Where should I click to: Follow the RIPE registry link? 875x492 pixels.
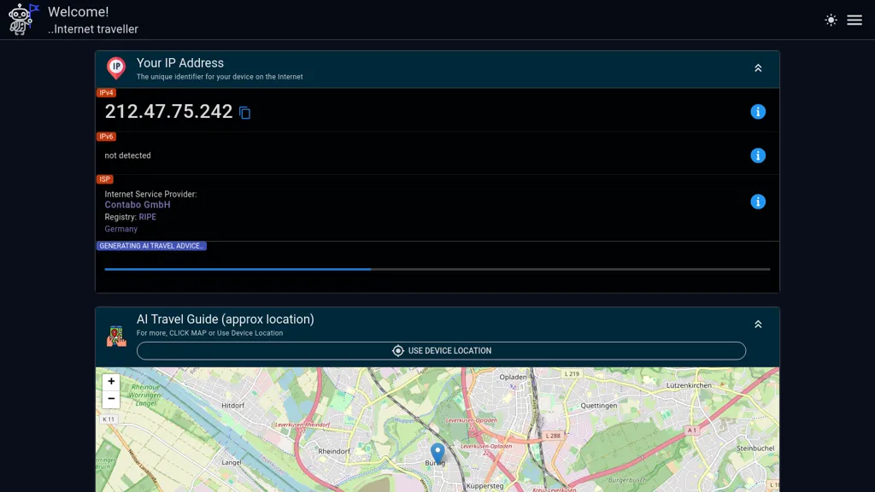(147, 217)
